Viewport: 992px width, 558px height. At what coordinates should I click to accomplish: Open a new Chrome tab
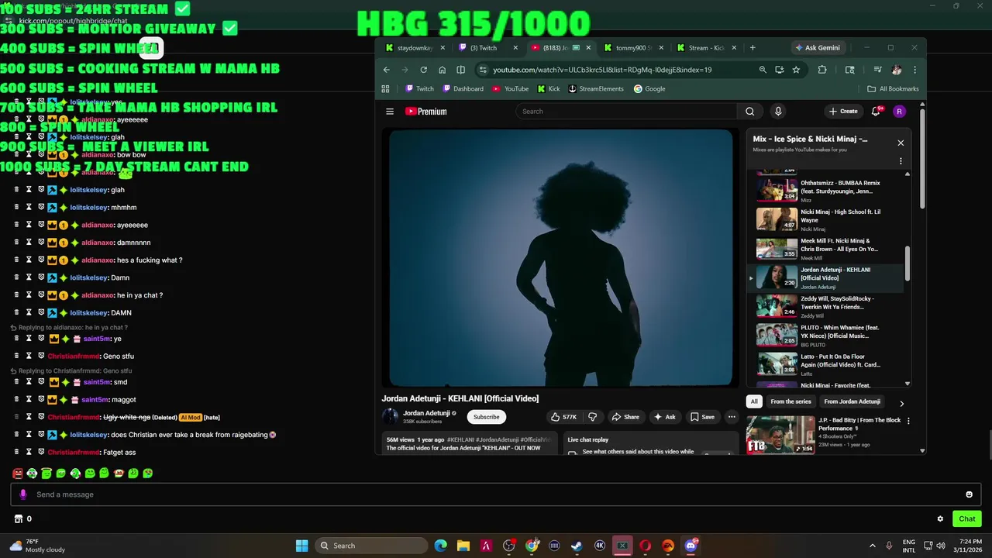point(753,48)
